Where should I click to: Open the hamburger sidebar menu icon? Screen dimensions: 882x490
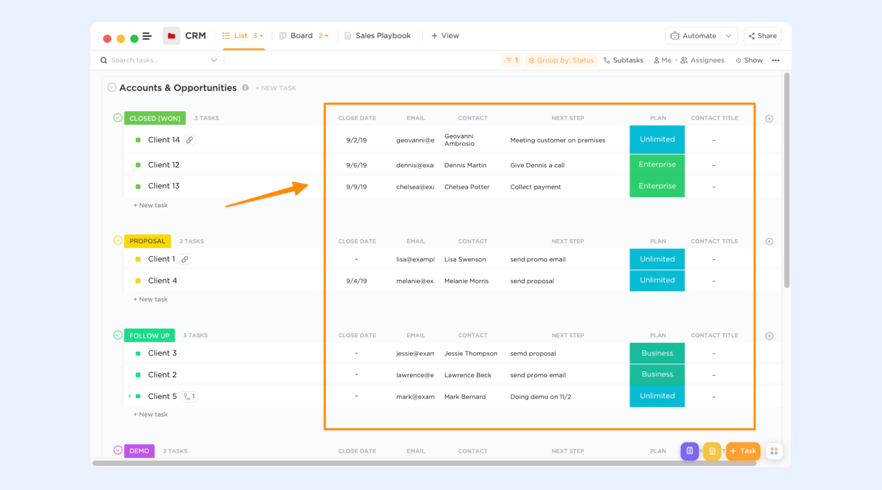(x=147, y=36)
